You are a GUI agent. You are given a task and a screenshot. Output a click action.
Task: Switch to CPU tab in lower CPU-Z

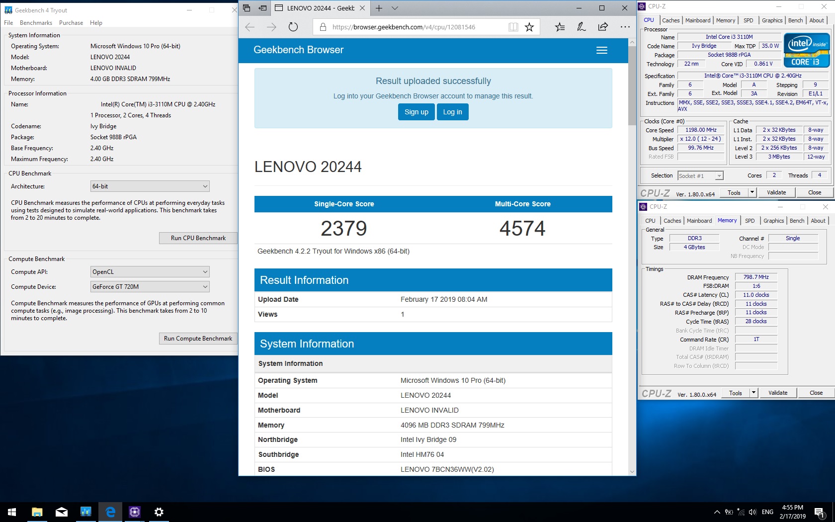coord(650,221)
